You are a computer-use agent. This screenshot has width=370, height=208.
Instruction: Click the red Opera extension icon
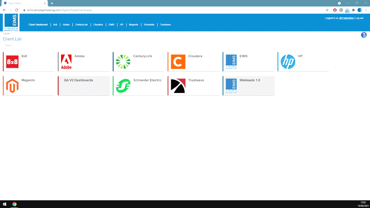334,10
